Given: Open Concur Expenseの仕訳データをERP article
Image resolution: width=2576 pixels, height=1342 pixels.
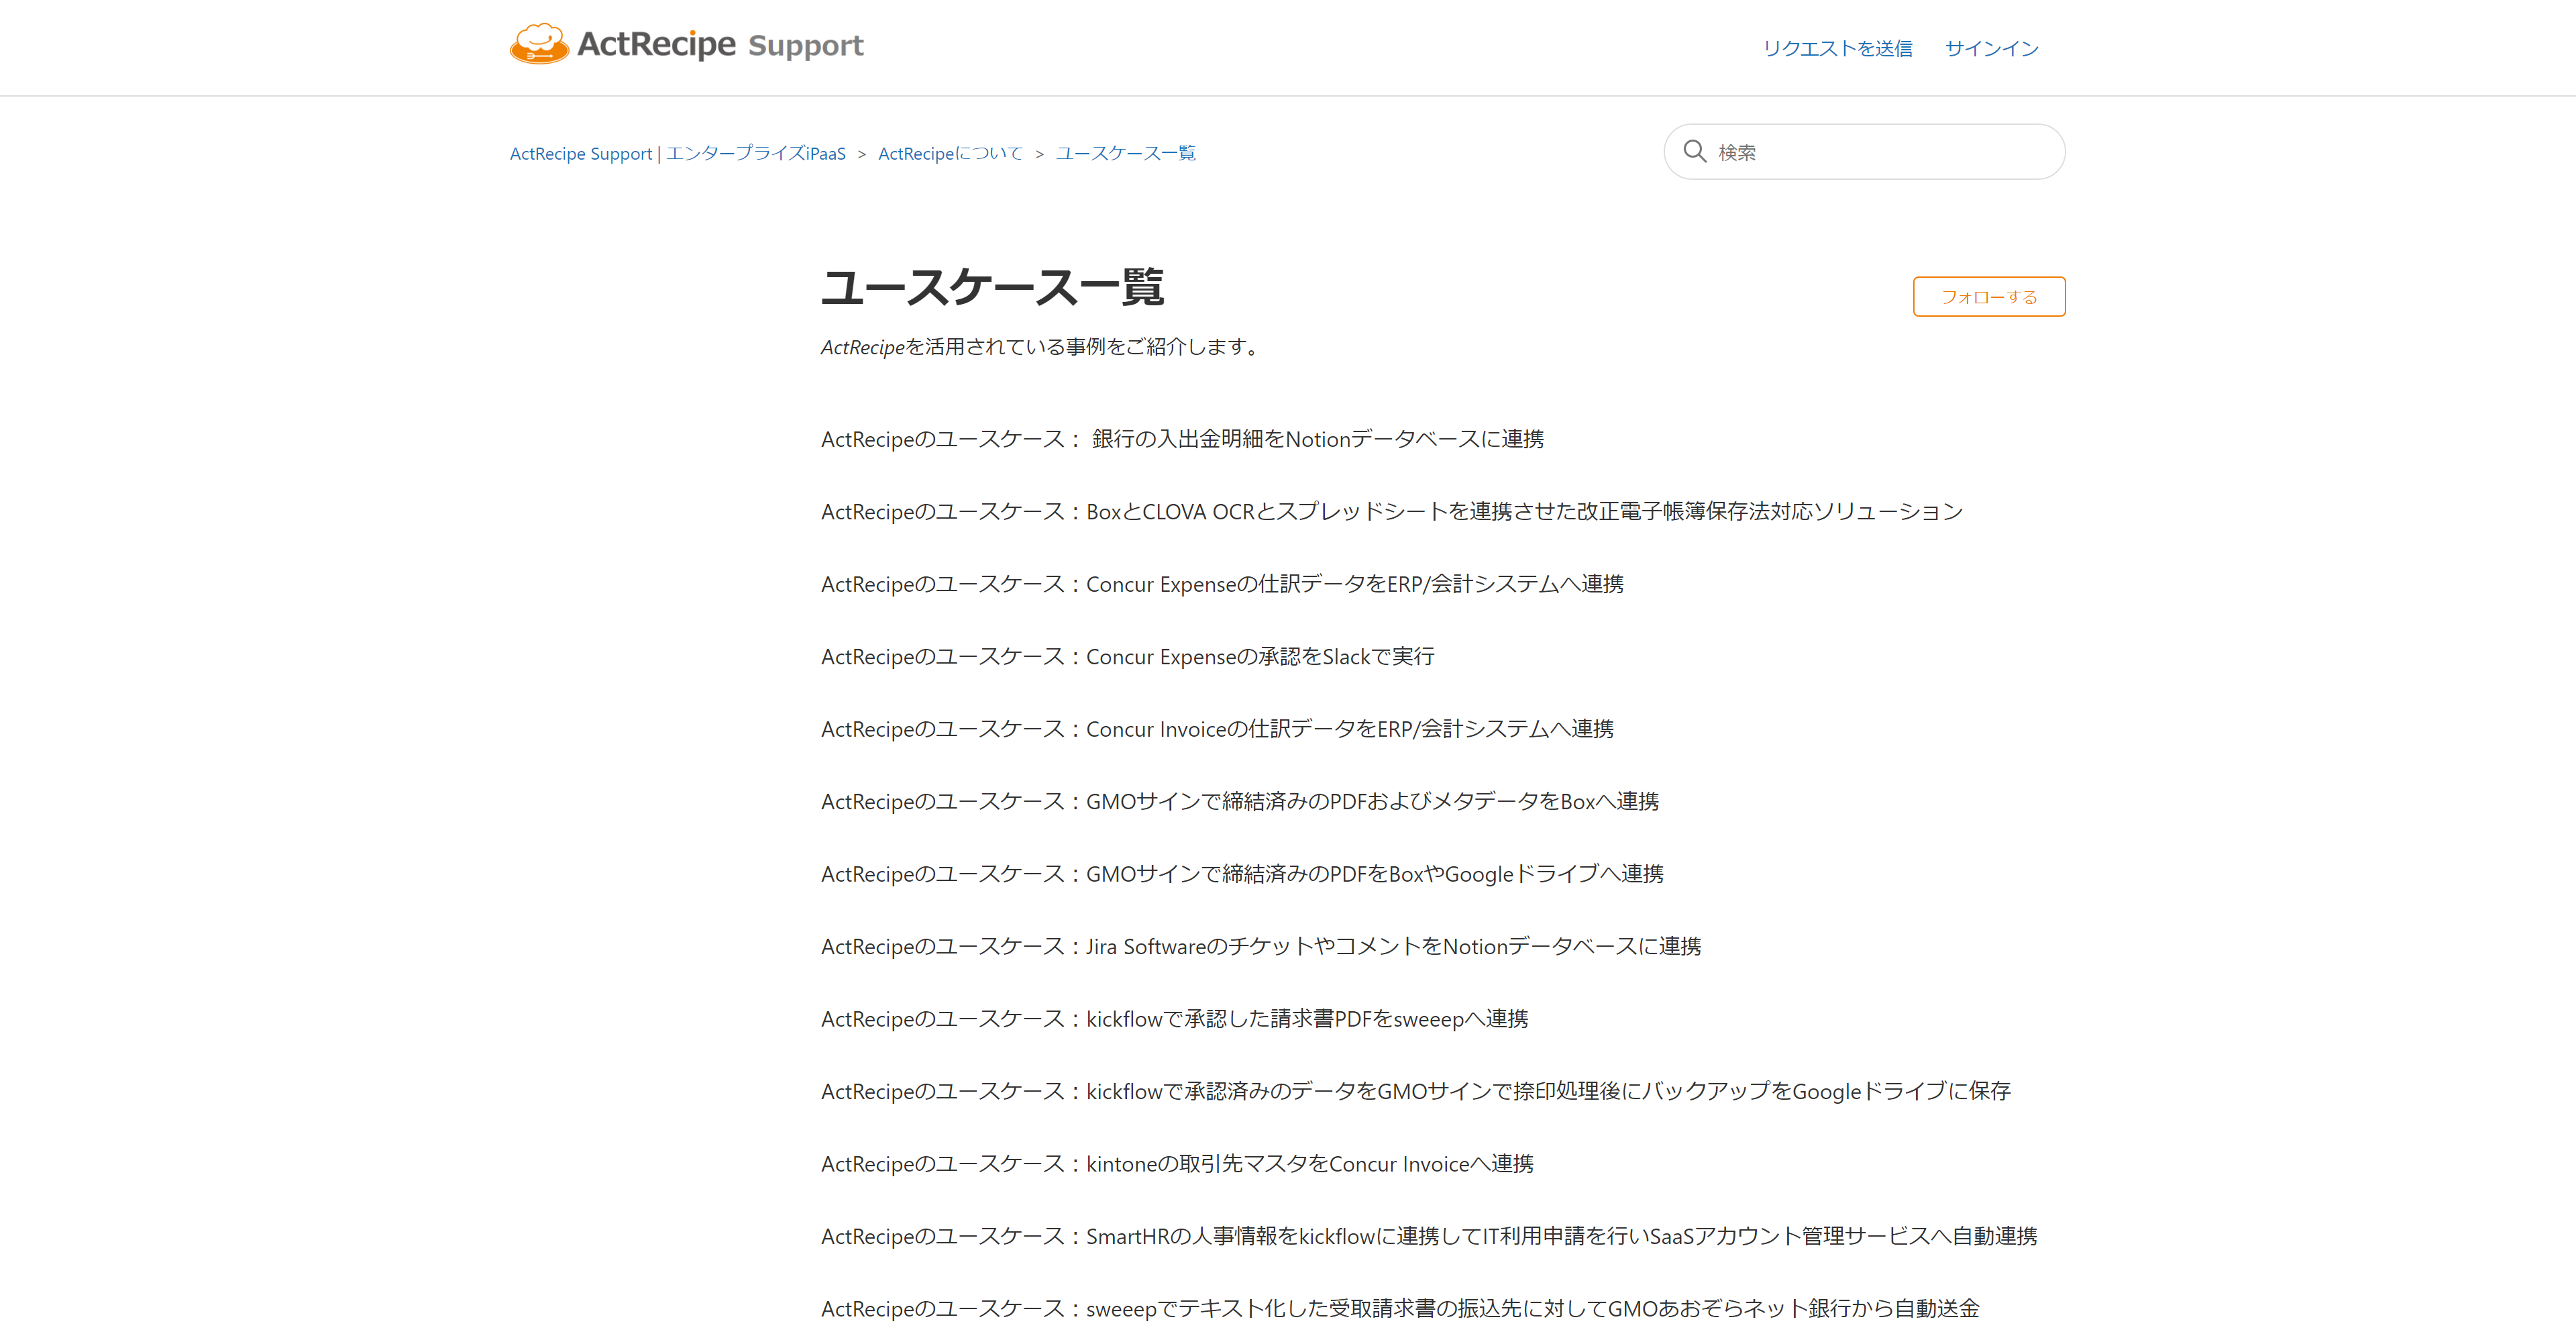Looking at the screenshot, I should coord(1222,584).
